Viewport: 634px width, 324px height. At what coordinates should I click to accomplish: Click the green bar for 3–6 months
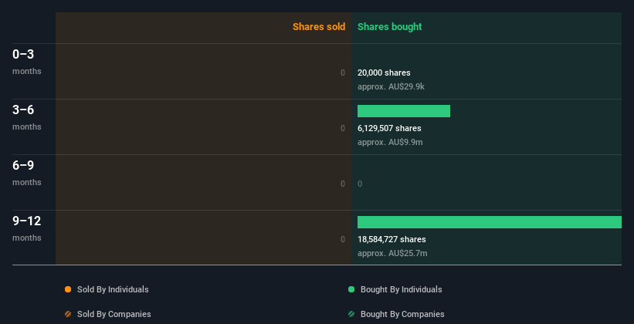coord(404,111)
